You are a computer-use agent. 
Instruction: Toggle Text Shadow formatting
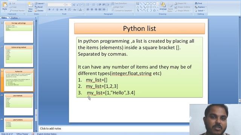click(66, 10)
